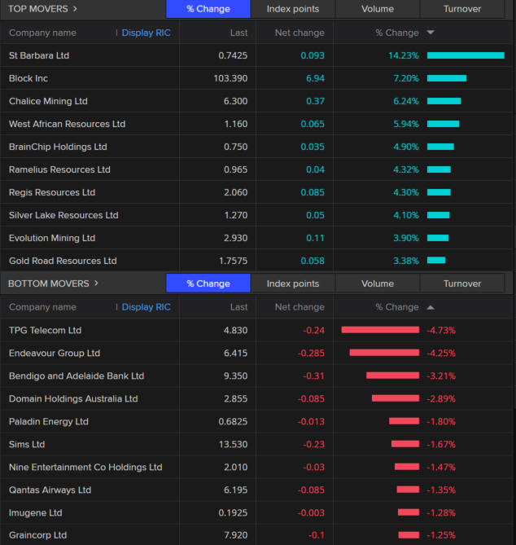Click Sims Ltd last price 13.530
This screenshot has height=545, width=516.
tap(233, 444)
